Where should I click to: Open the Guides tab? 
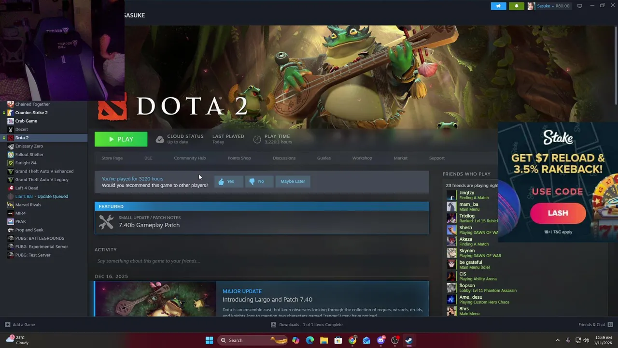(x=324, y=158)
